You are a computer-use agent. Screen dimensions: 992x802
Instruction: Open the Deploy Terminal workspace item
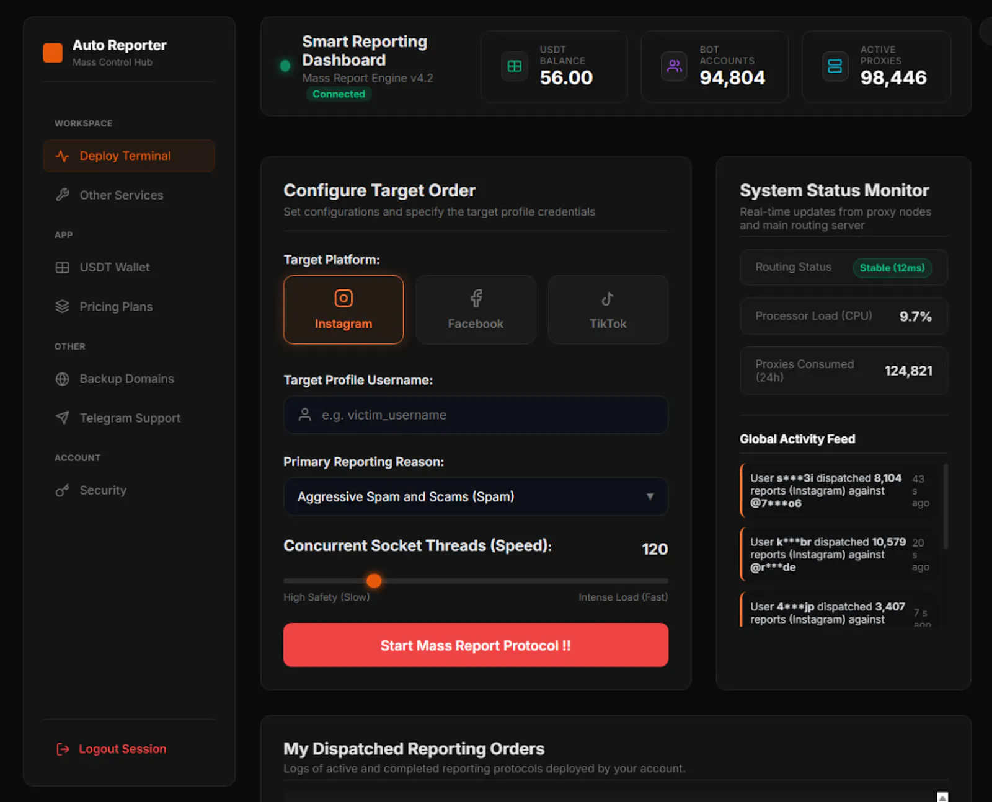(129, 156)
